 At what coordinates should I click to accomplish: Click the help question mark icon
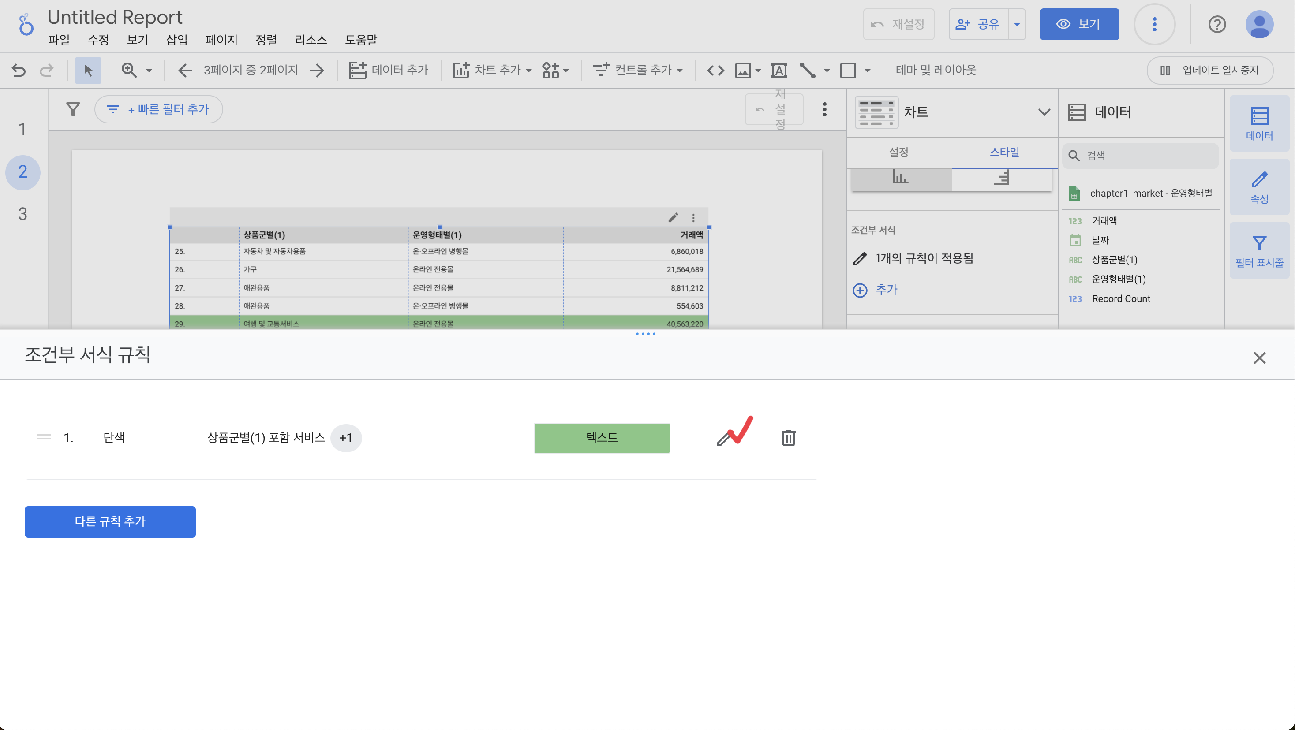[x=1216, y=24]
